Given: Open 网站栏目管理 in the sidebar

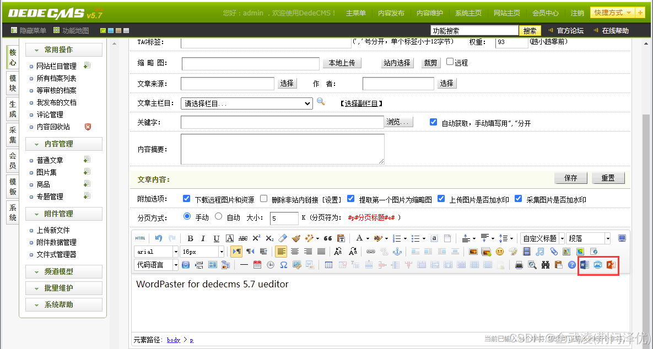Looking at the screenshot, I should [x=57, y=66].
